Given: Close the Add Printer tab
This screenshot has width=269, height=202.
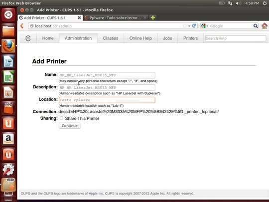Looking at the screenshot, I should [79, 17].
